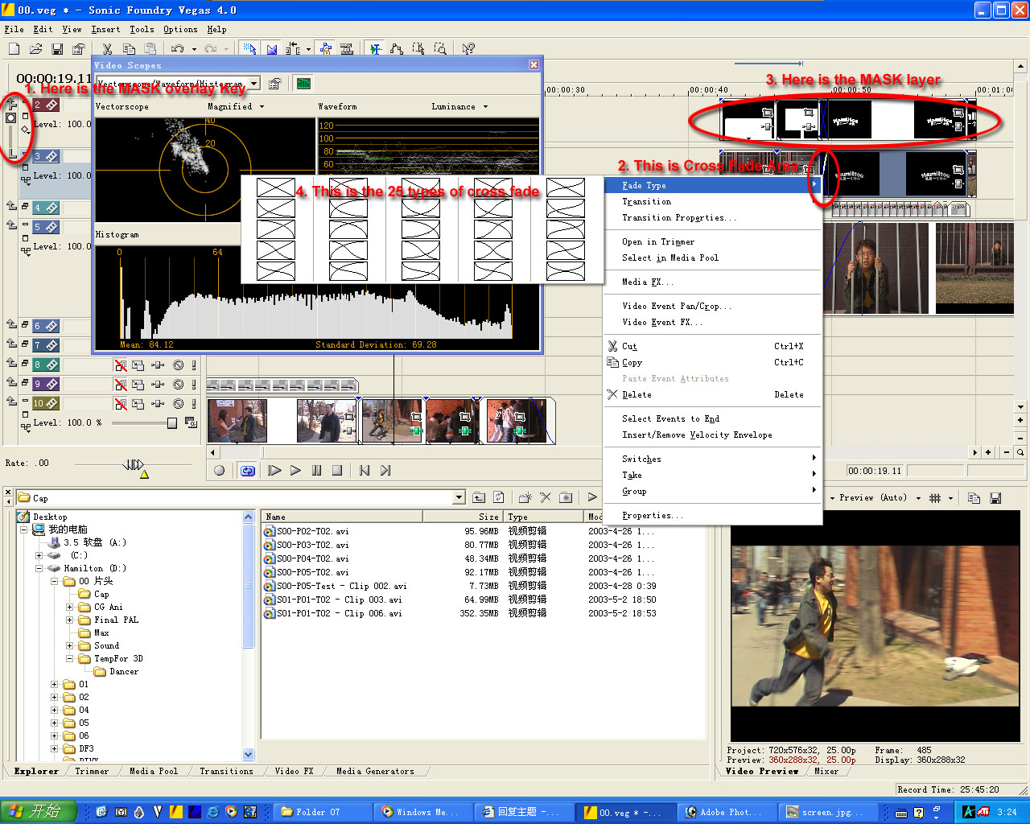The image size is (1030, 824).
Task: Save the project using the floppy disk icon
Action: point(57,49)
